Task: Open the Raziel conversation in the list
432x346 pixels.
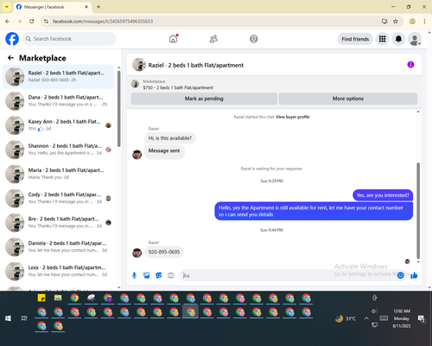Action: [x=58, y=77]
